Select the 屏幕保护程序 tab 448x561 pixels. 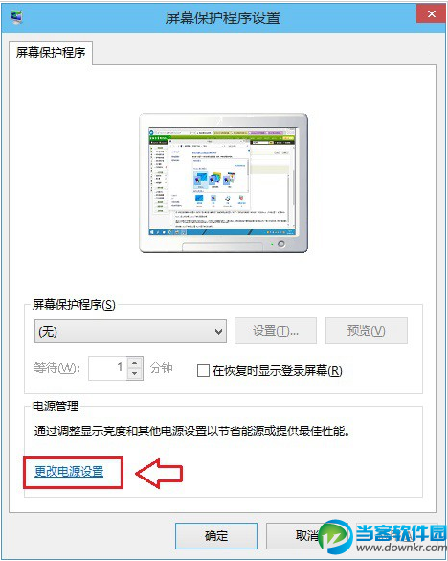click(51, 53)
